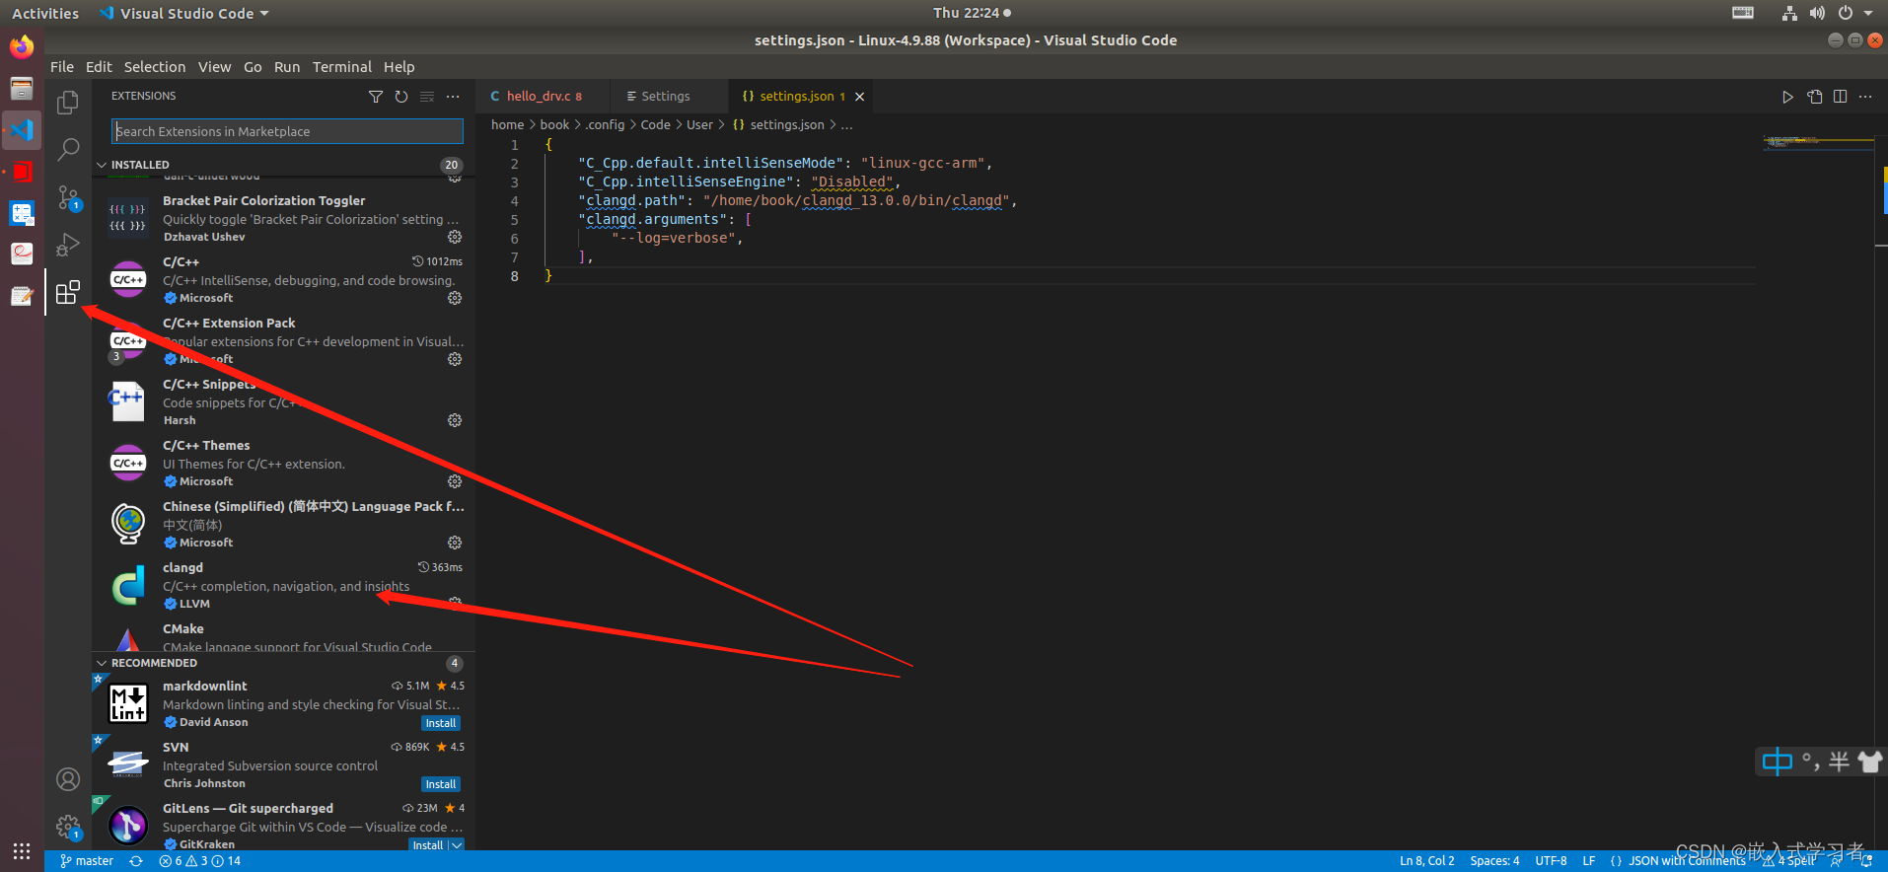Open gear settings for Bracket Pair Colorization Toggler

tap(455, 237)
